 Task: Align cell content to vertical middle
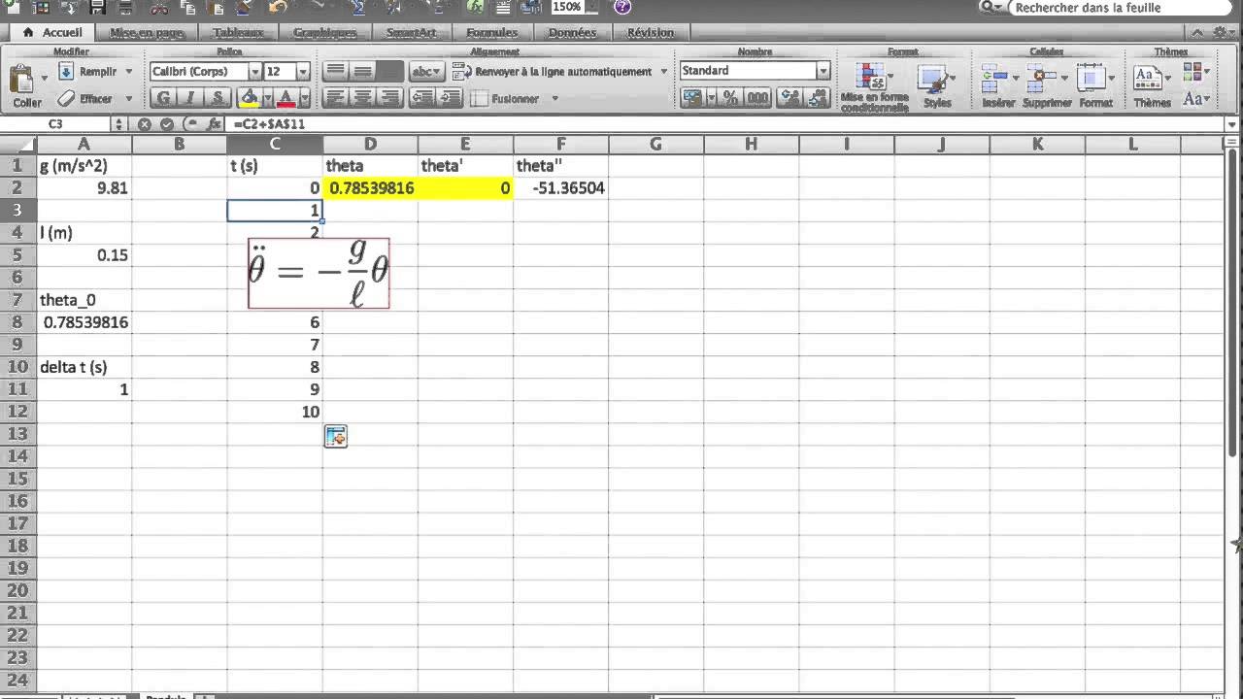(x=362, y=71)
